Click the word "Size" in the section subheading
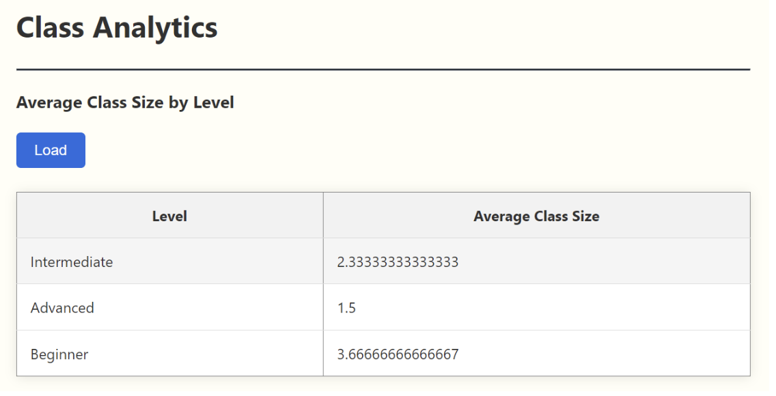 click(x=148, y=103)
